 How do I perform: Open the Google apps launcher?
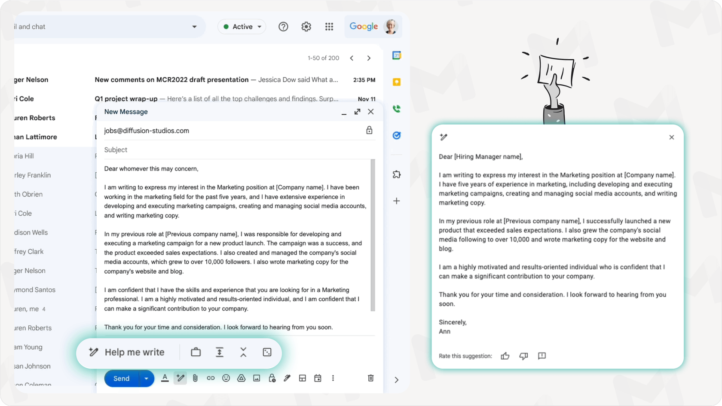pos(329,26)
